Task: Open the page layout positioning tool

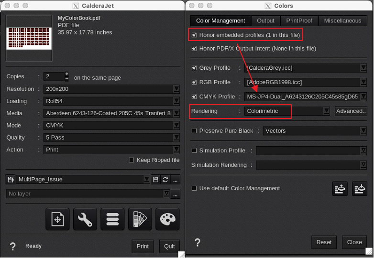Action: click(57, 219)
